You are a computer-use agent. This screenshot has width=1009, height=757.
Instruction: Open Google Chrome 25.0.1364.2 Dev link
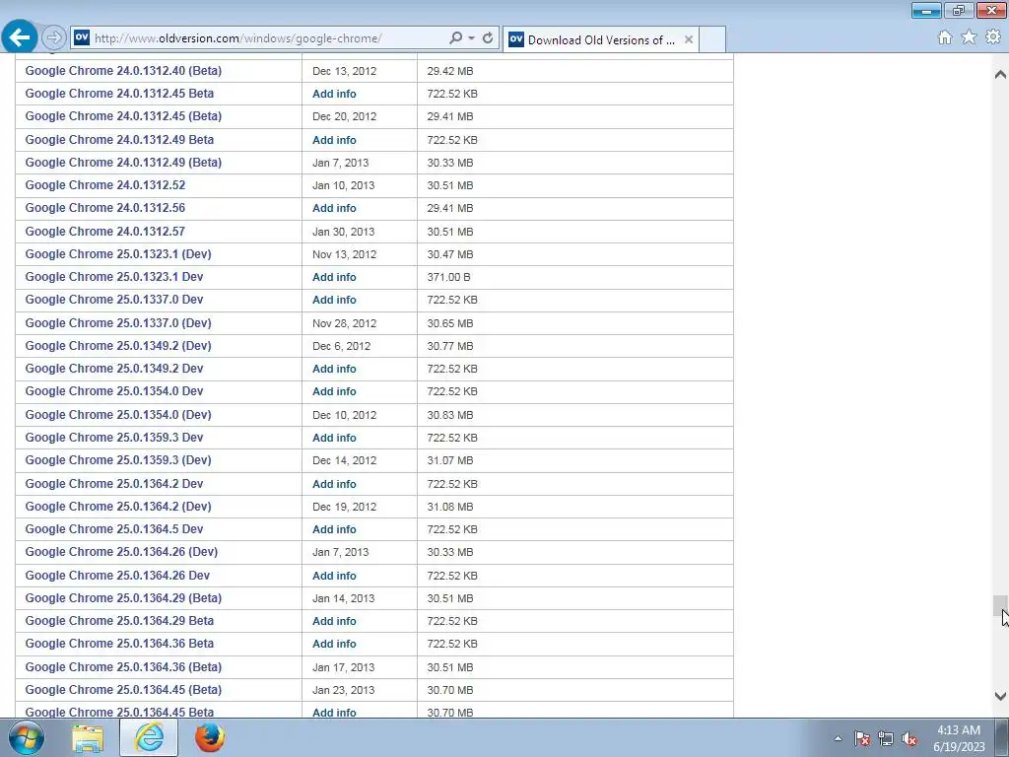[x=114, y=483]
